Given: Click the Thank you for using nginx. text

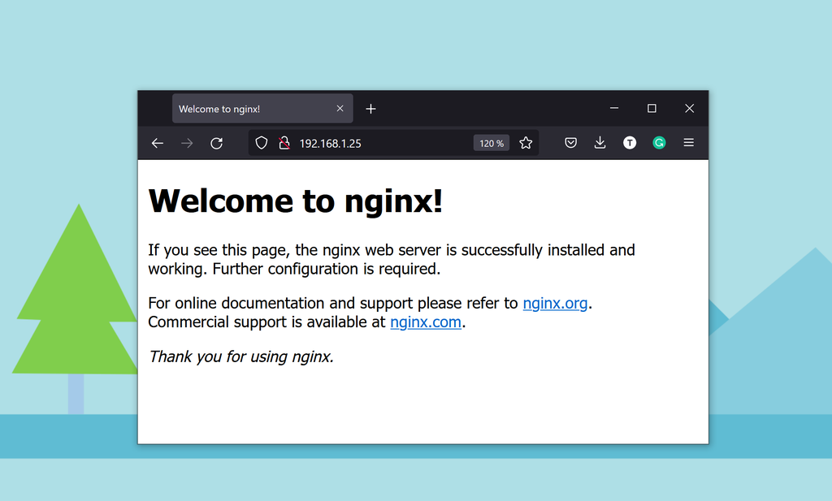Looking at the screenshot, I should (240, 356).
